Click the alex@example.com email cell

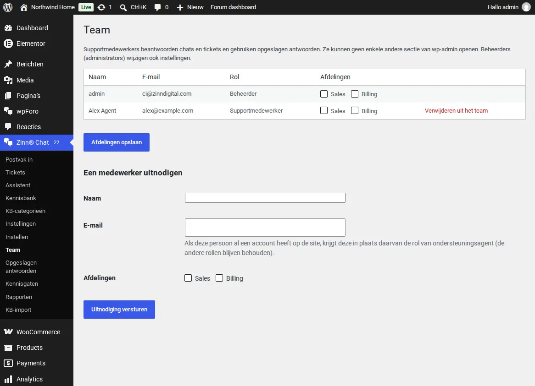pyautogui.click(x=168, y=111)
